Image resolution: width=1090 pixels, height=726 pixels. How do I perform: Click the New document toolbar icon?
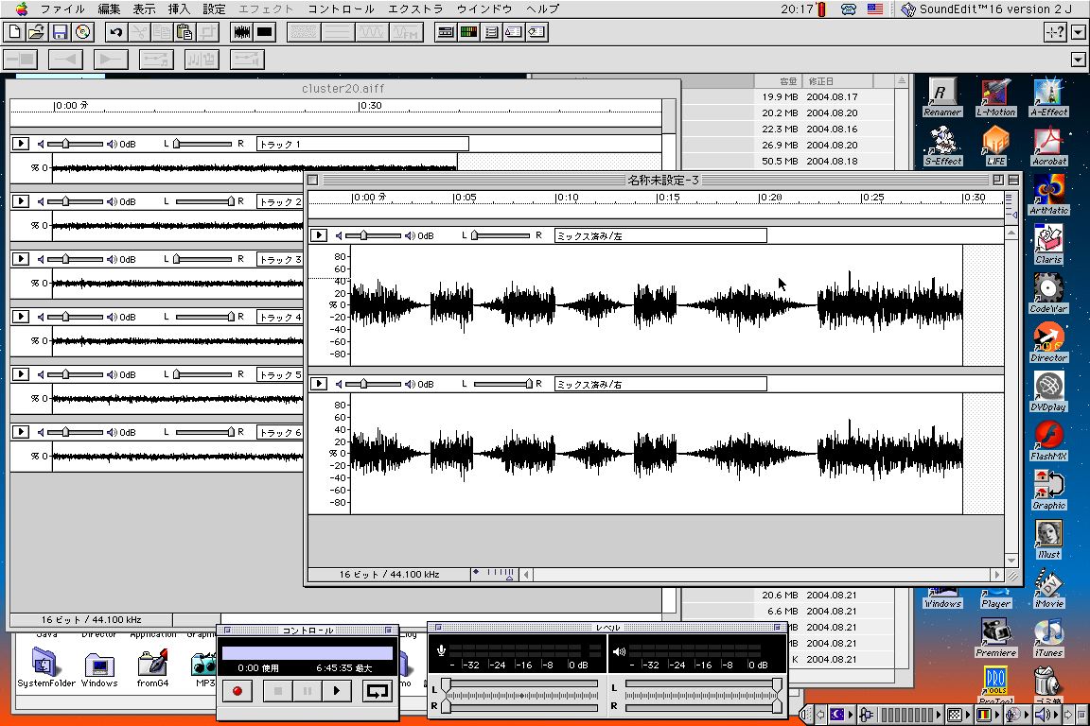14,32
